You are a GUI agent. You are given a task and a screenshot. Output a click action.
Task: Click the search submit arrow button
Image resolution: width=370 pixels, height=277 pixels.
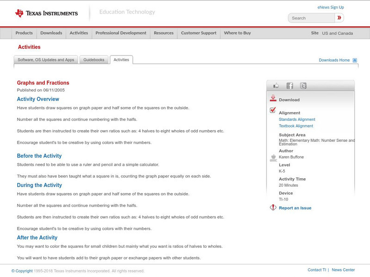tap(339, 18)
